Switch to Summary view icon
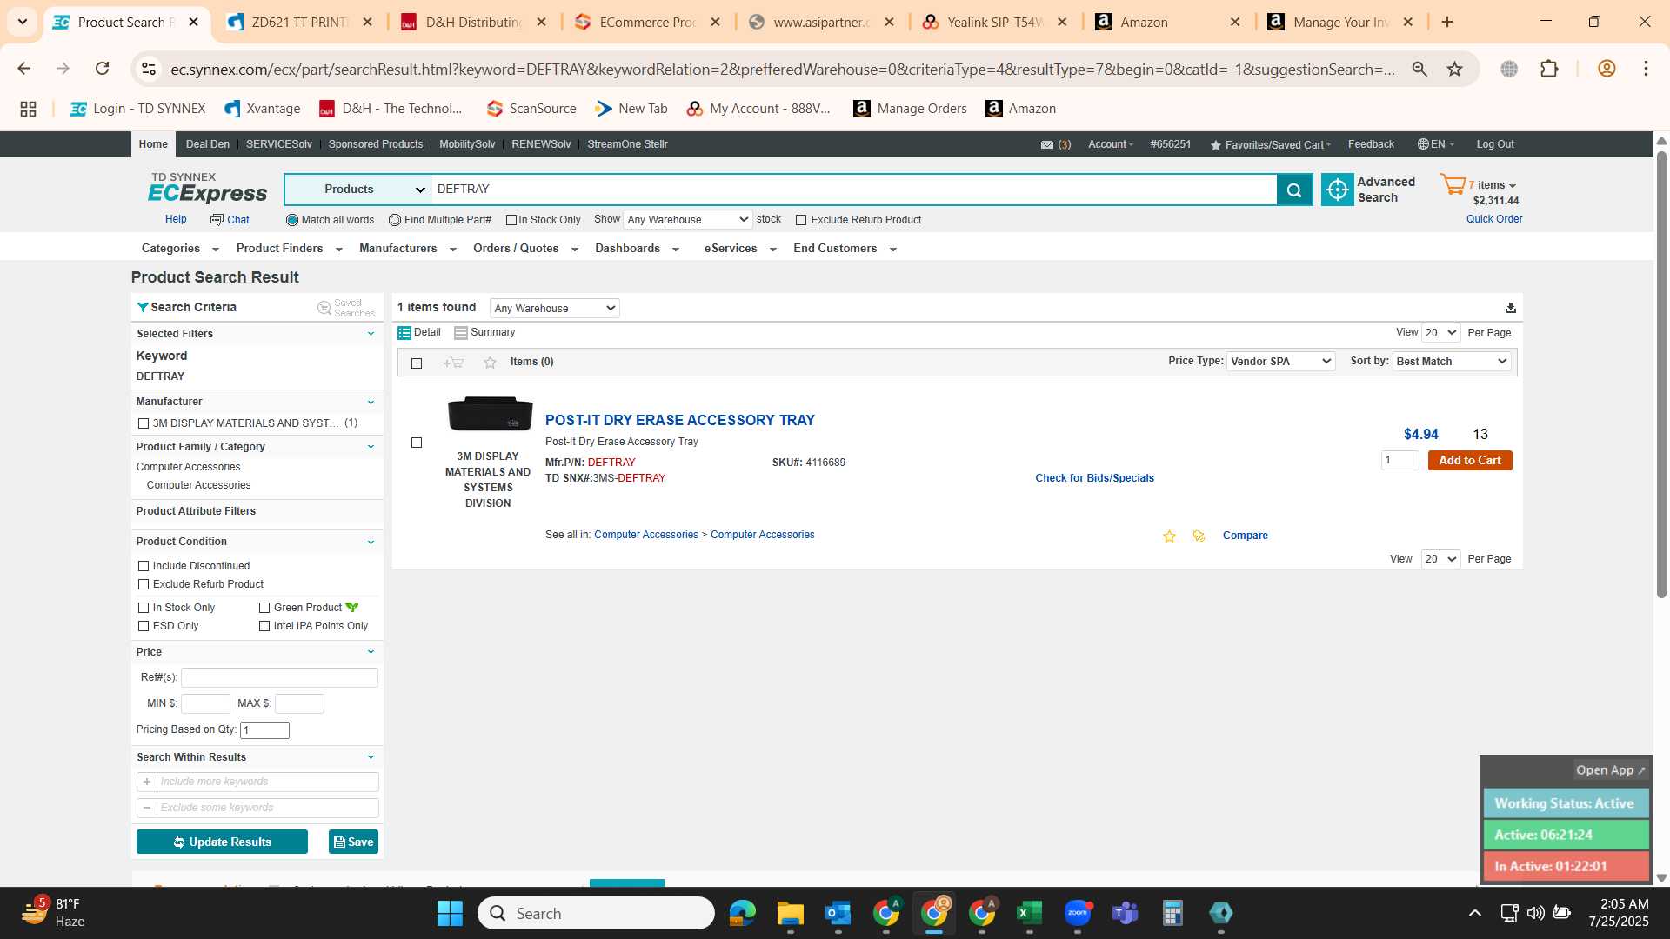The image size is (1670, 939). coord(461,333)
